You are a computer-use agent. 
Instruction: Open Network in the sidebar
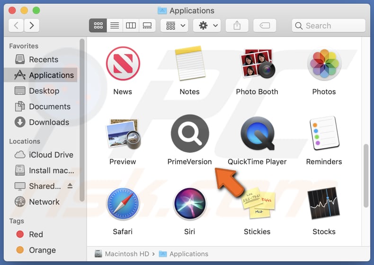tap(41, 202)
